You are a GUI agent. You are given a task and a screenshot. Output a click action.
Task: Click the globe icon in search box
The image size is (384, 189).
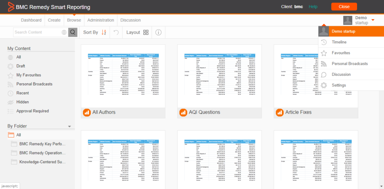64,32
